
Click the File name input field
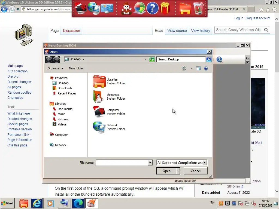point(122,163)
